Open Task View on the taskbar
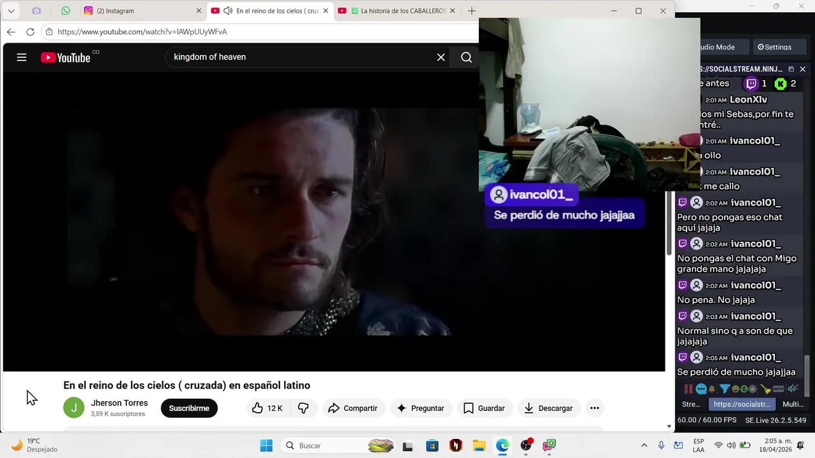815x458 pixels. pos(407,445)
